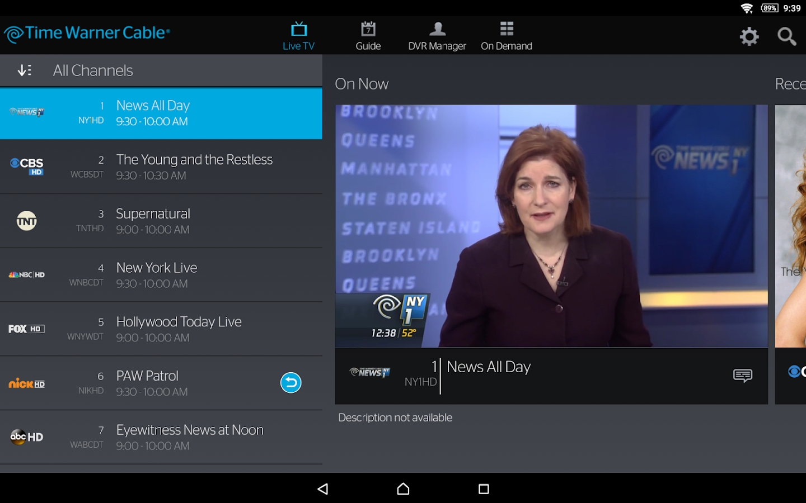Select Eyewitness News at Noon
The width and height of the screenshot is (806, 503).
pyautogui.click(x=161, y=438)
